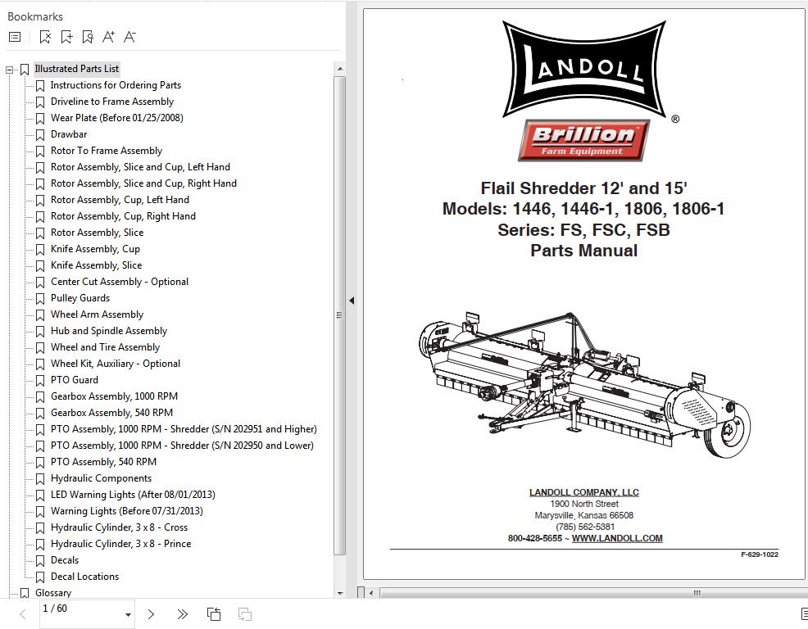Click the document horizontal scrollbar thumb
The image size is (808, 629).
pos(592,593)
